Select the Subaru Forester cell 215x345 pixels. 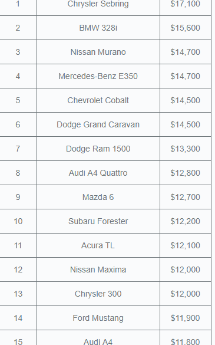point(98,222)
